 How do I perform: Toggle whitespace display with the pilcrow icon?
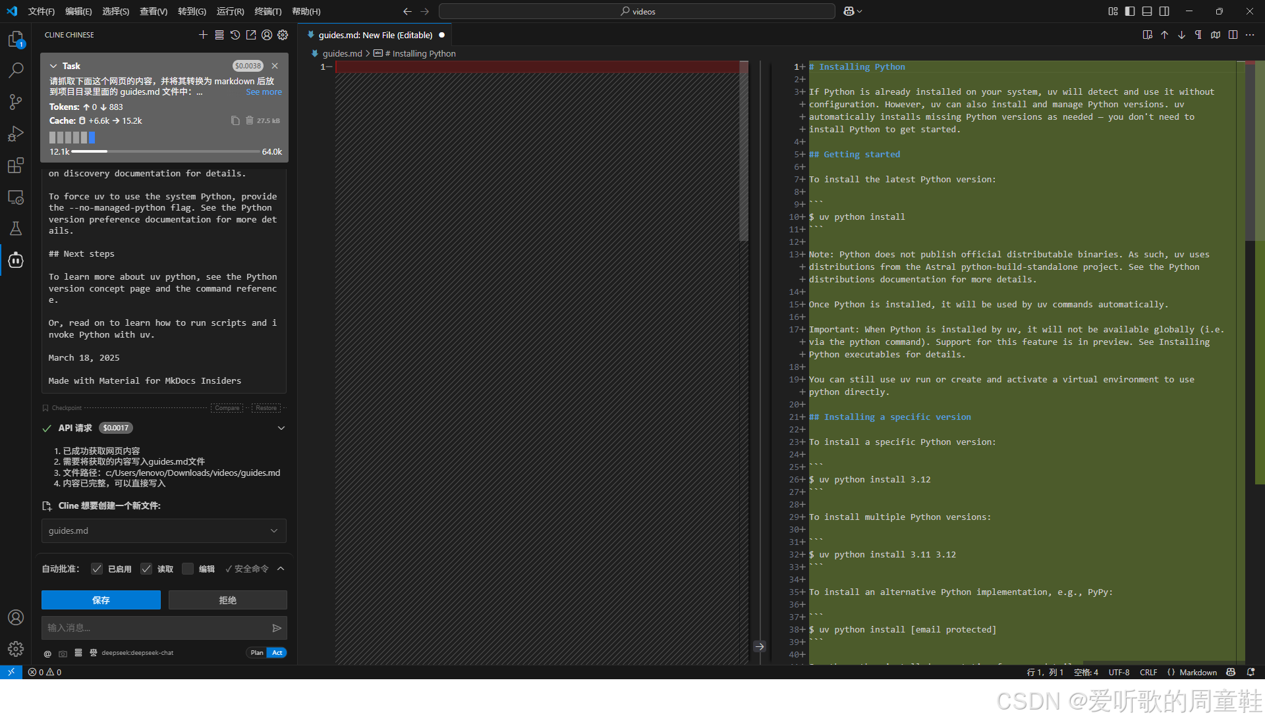pos(1198,35)
